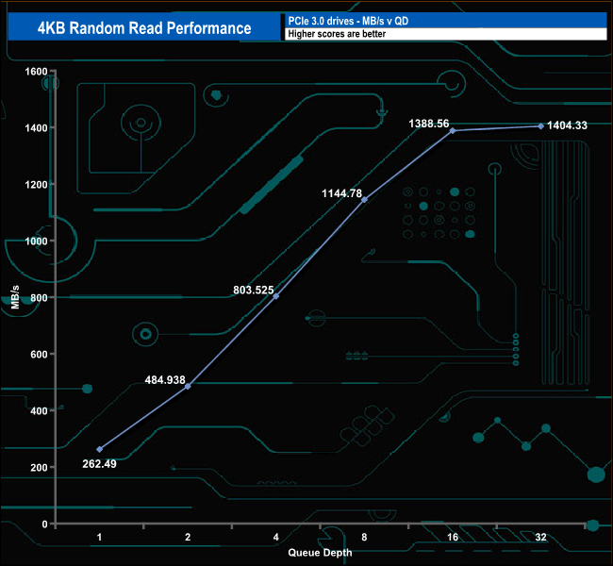Image resolution: width=613 pixels, height=566 pixels.
Task: Click the data marker at queue depth 2
Action: pos(188,386)
